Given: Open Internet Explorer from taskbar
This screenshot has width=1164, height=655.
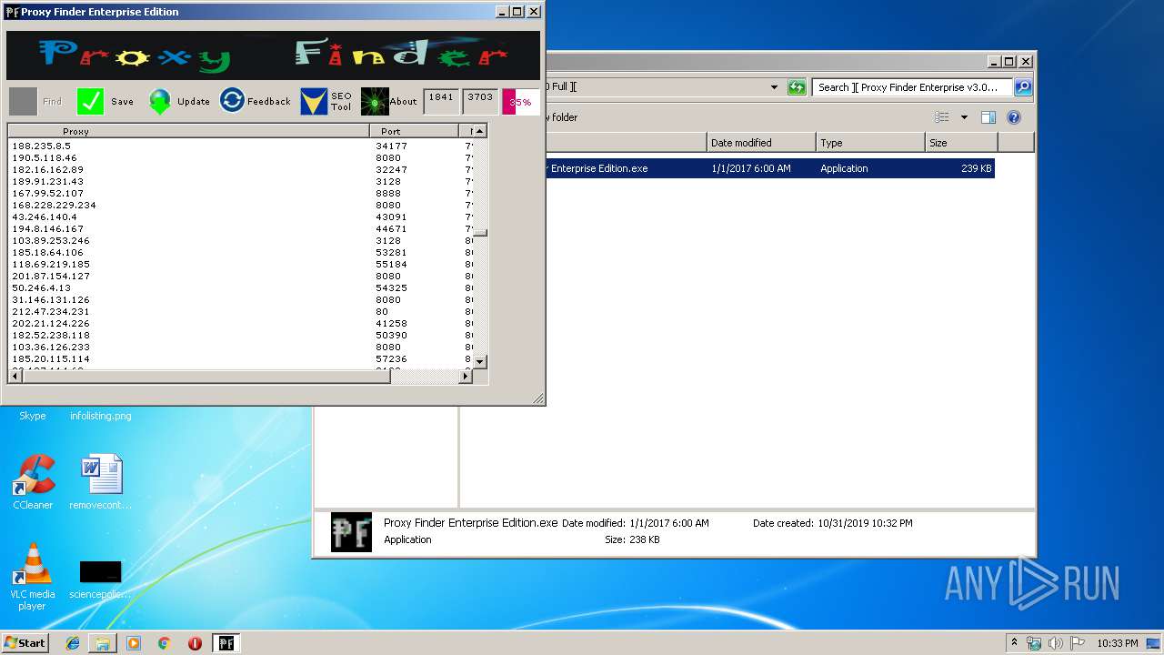Looking at the screenshot, I should coord(73,643).
